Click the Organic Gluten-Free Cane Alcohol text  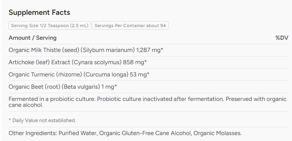(x=145, y=133)
